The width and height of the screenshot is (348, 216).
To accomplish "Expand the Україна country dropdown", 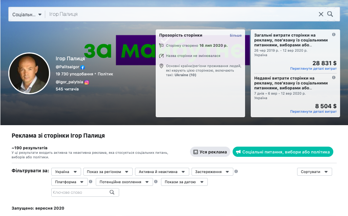I will (66, 172).
